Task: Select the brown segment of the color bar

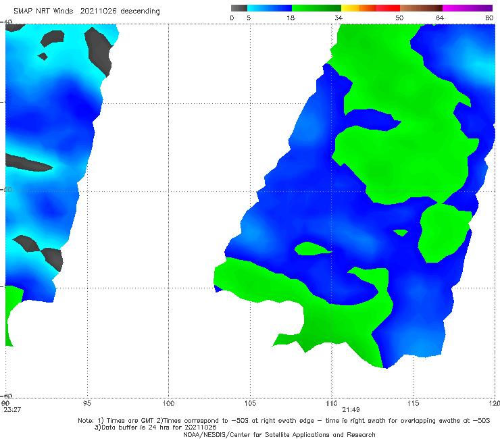Action: pos(421,8)
